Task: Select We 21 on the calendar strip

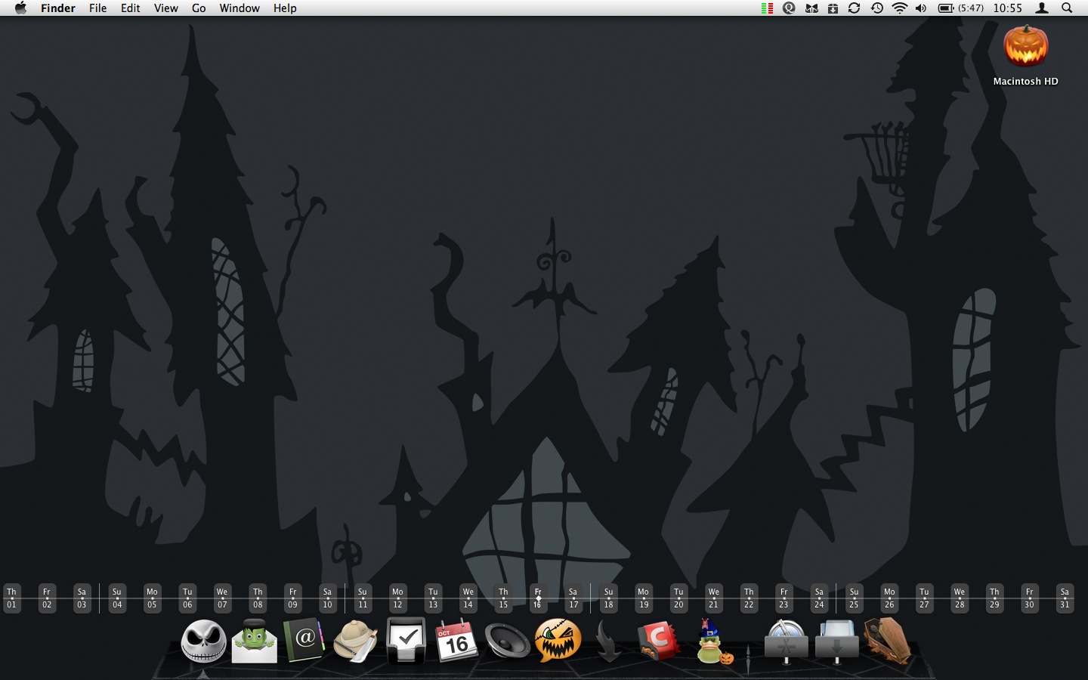Action: coord(713,598)
